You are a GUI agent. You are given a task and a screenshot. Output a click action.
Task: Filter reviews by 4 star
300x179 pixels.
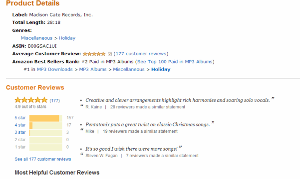(x=20, y=125)
